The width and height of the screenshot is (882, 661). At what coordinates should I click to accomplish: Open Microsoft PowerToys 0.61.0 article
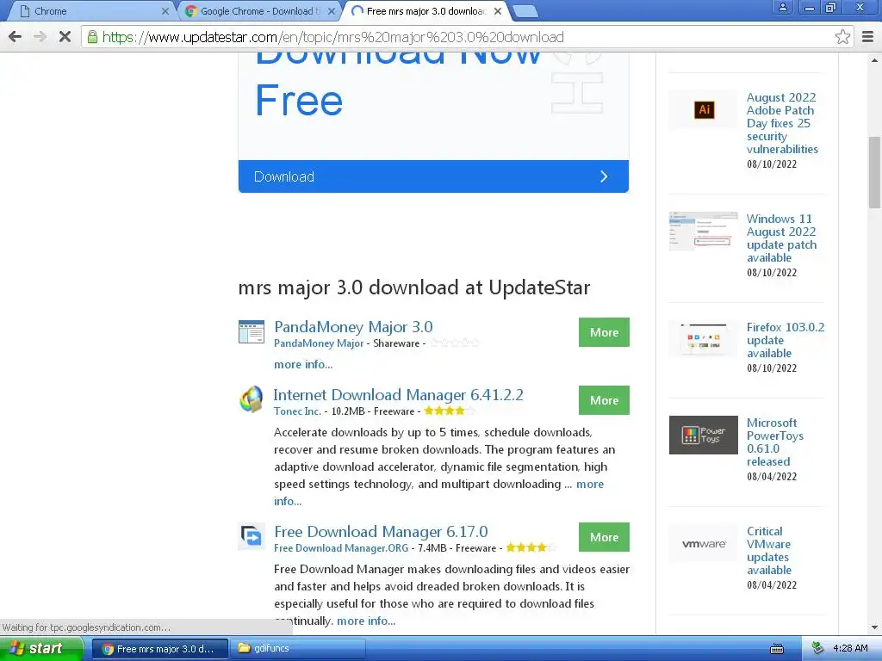point(775,442)
